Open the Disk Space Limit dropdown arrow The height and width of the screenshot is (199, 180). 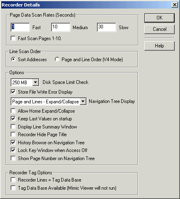coord(36,82)
